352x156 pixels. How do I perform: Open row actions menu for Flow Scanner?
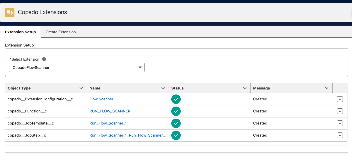tap(340, 99)
